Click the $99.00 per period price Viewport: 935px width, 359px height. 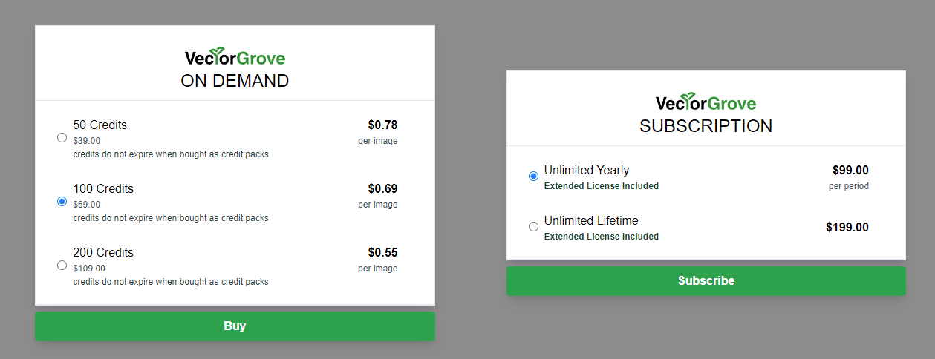pyautogui.click(x=850, y=170)
